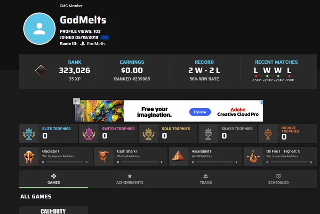Click the European Union flag icon
Screen dimensions: 320x214
(x=104, y=38)
